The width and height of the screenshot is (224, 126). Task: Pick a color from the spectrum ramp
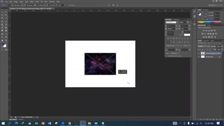pos(209,22)
